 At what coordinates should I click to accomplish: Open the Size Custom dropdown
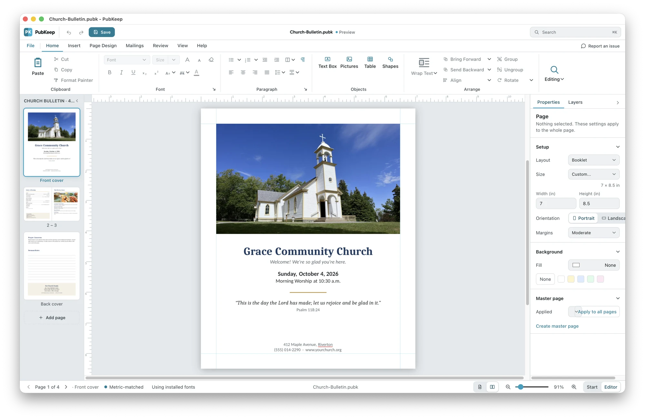coord(593,174)
